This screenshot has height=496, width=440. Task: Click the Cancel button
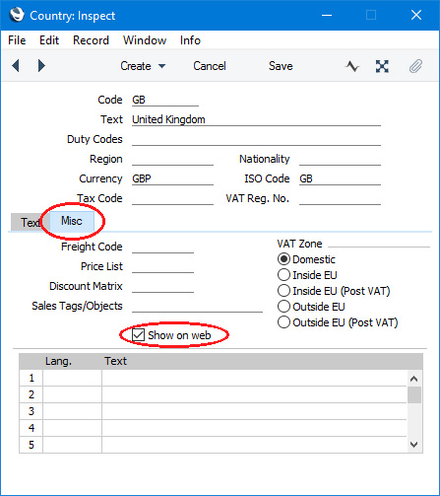click(x=210, y=66)
